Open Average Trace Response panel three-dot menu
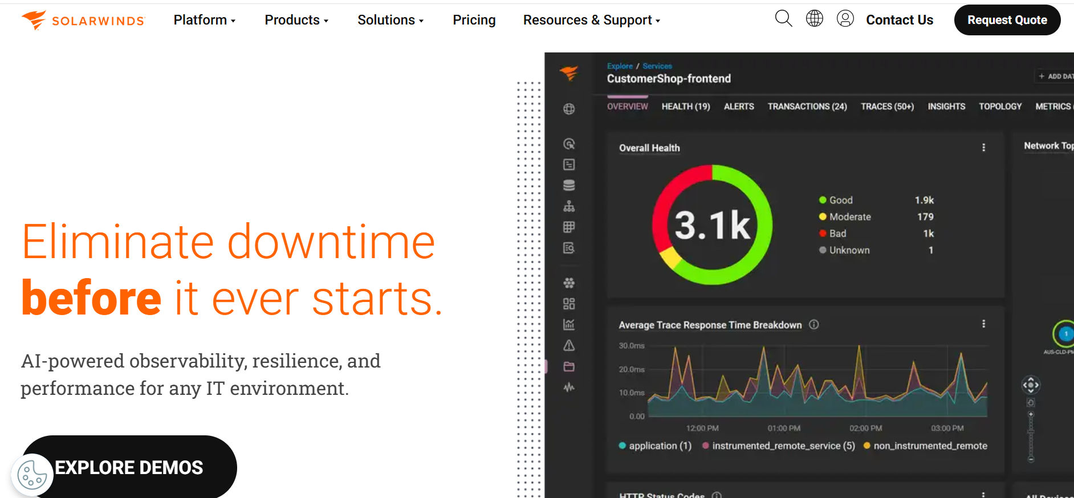This screenshot has height=498, width=1074. coord(983,324)
